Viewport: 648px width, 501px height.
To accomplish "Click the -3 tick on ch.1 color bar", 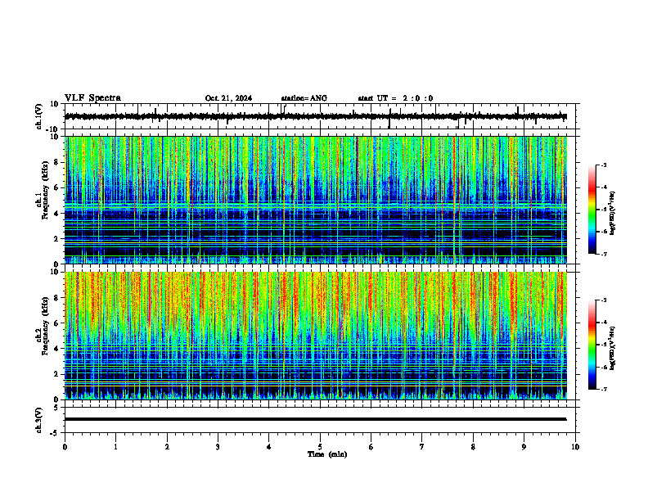I will click(604, 165).
